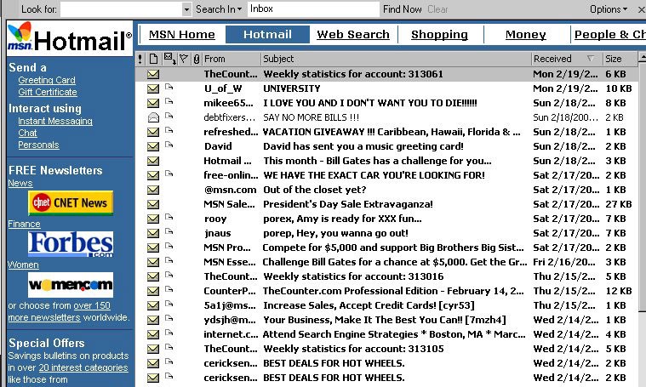The height and width of the screenshot is (387, 646).
Task: Click the envelope icon for CounterP message
Action: (x=153, y=291)
